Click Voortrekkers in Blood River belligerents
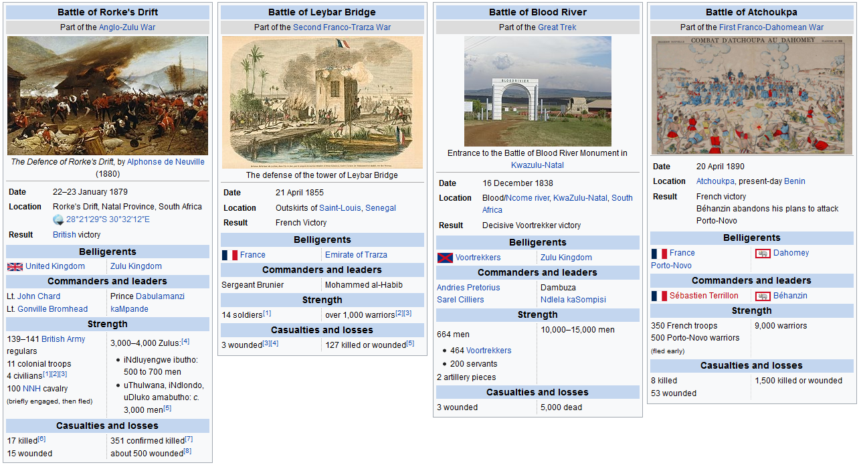This screenshot has width=859, height=465. 478,258
